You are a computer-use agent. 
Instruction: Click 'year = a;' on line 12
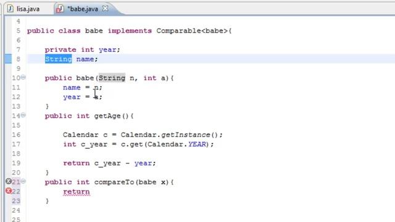pyautogui.click(x=83, y=97)
